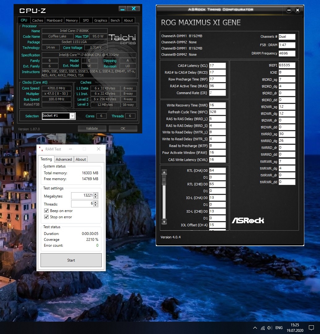The width and height of the screenshot is (320, 334).
Task: Close the RAM Test window
Action: coord(99,149)
